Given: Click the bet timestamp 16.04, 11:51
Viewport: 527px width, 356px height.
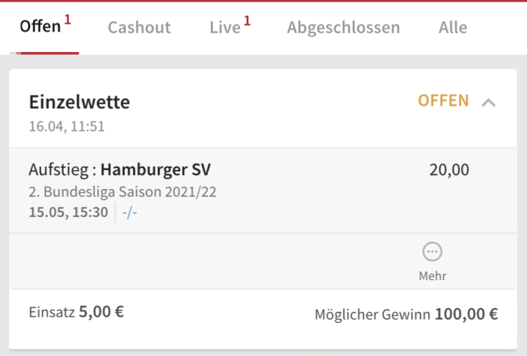Looking at the screenshot, I should pyautogui.click(x=67, y=126).
